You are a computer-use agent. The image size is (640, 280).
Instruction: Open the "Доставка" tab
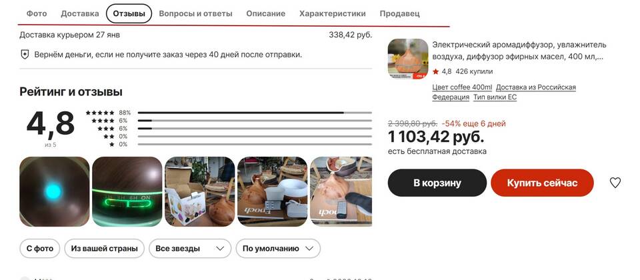coord(79,13)
